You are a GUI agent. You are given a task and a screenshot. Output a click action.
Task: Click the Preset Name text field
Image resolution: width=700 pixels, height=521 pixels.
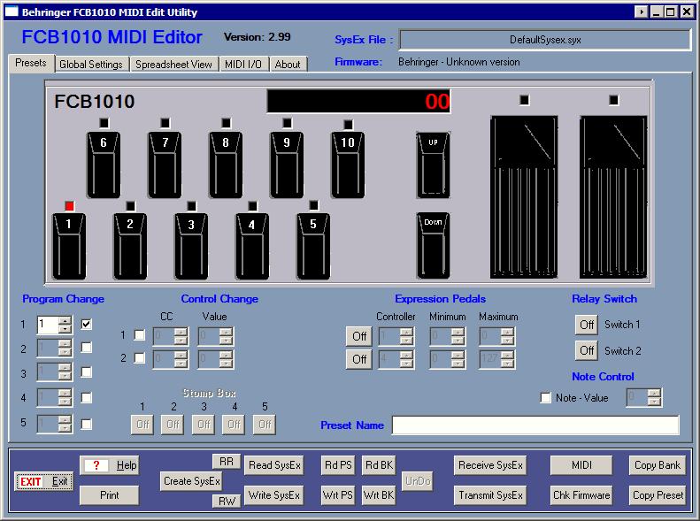coord(535,425)
